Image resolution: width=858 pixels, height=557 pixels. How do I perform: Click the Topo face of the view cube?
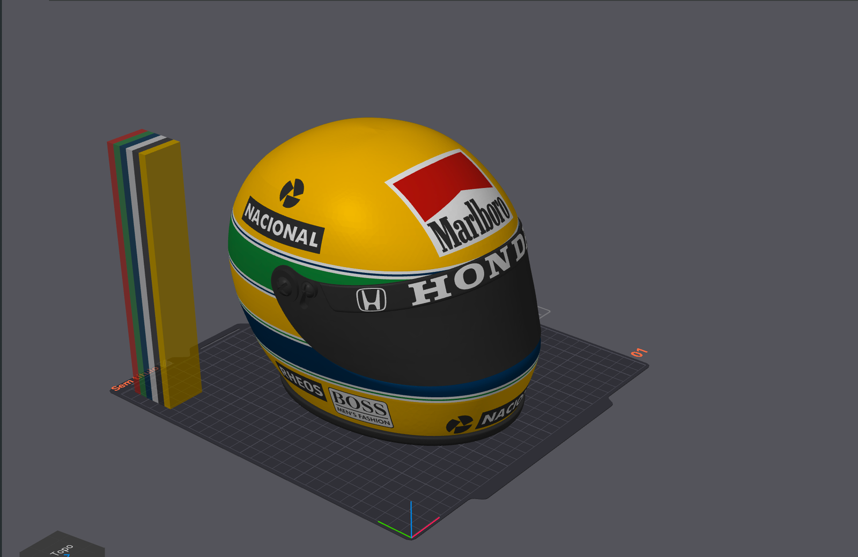pyautogui.click(x=62, y=547)
